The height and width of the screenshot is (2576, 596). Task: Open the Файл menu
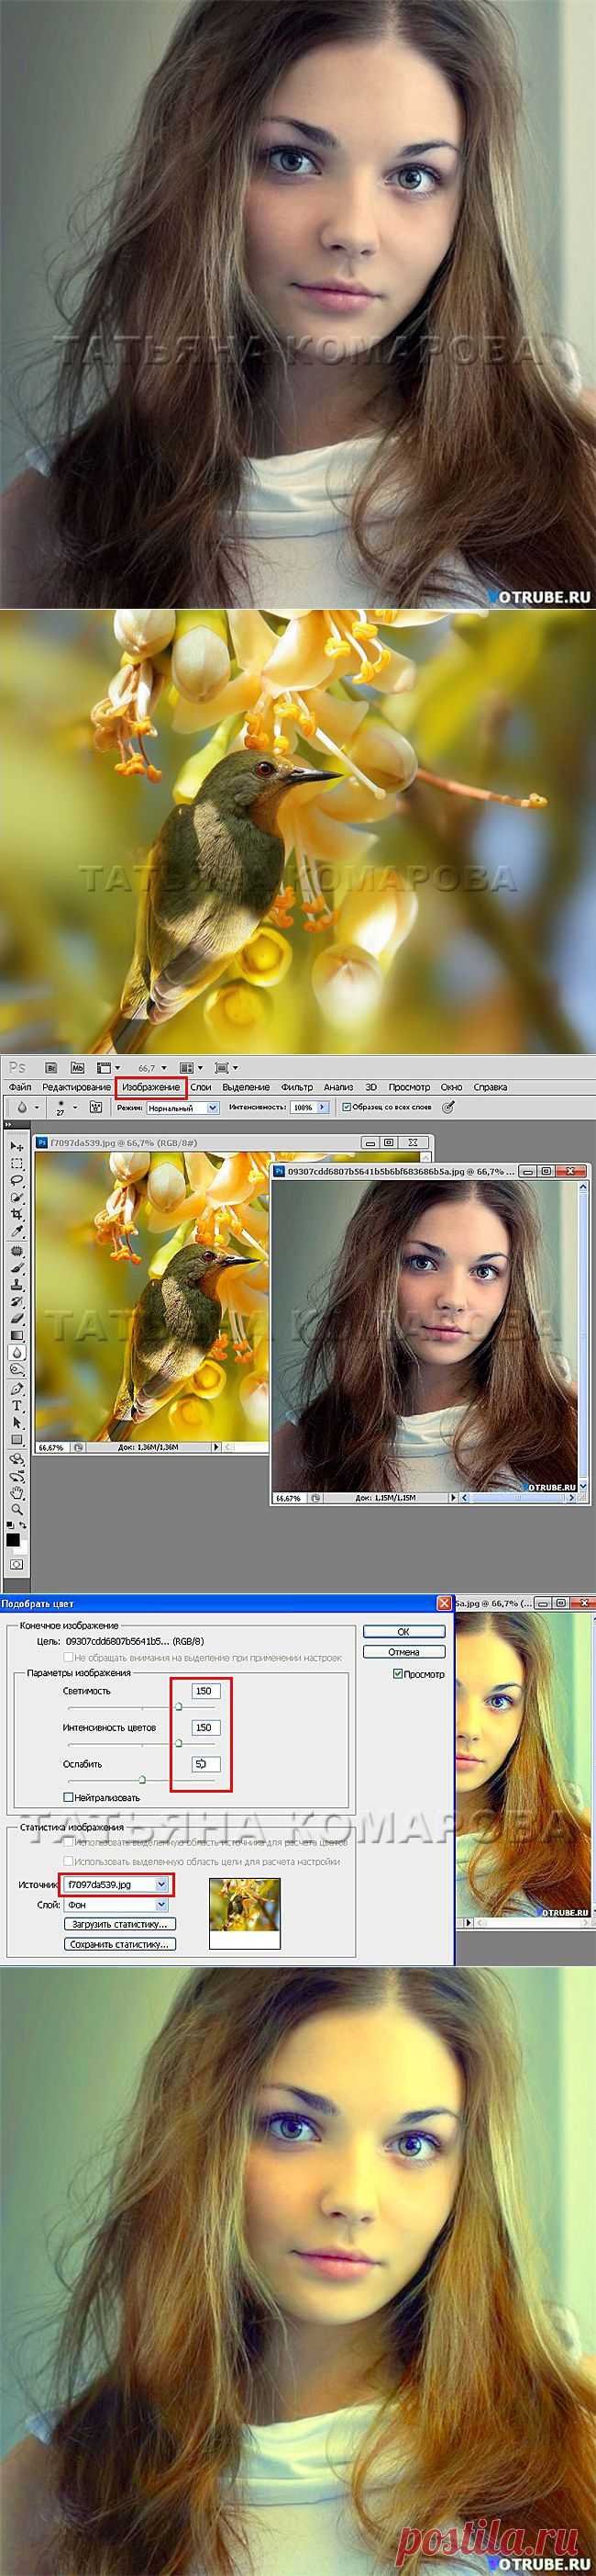click(20, 1087)
